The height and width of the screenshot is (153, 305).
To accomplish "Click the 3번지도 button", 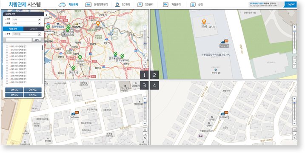I will [x=14, y=95].
